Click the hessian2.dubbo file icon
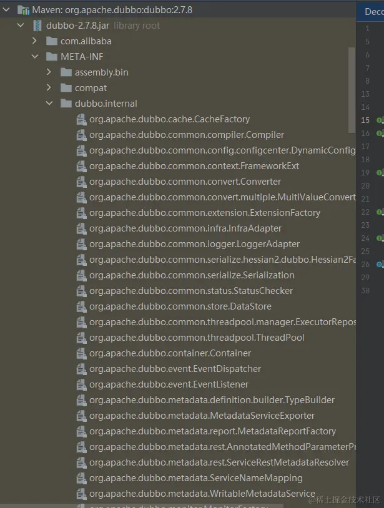384x508 pixels. point(81,260)
